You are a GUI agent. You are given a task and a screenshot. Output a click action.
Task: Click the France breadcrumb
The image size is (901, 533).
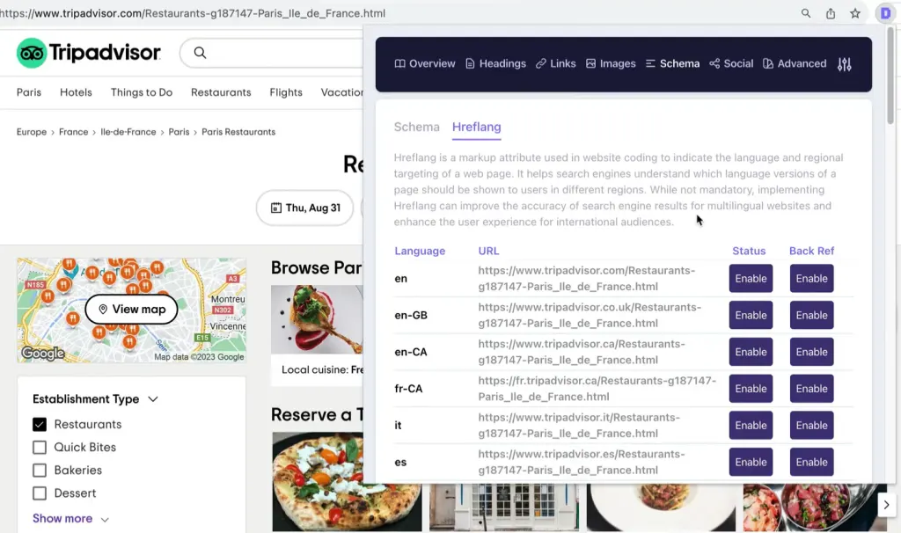[x=74, y=132]
